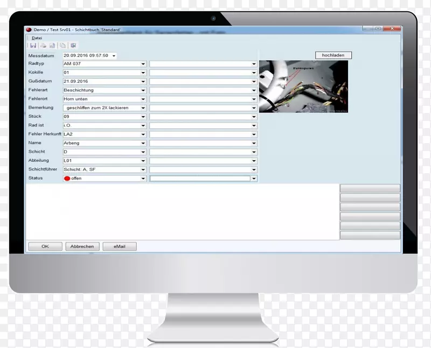Open the Status dropdown showing offen
Screen dimensions: 431x348
[143, 178]
